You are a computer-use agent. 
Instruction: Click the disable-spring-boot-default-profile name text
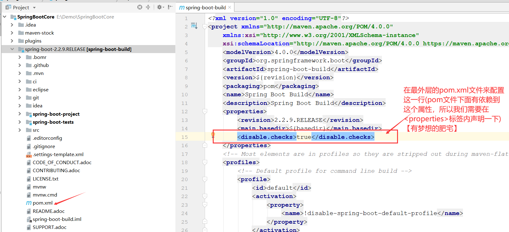point(370,213)
